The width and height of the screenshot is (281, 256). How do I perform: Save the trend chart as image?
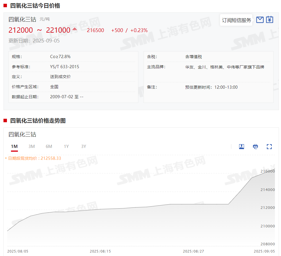[241, 146]
